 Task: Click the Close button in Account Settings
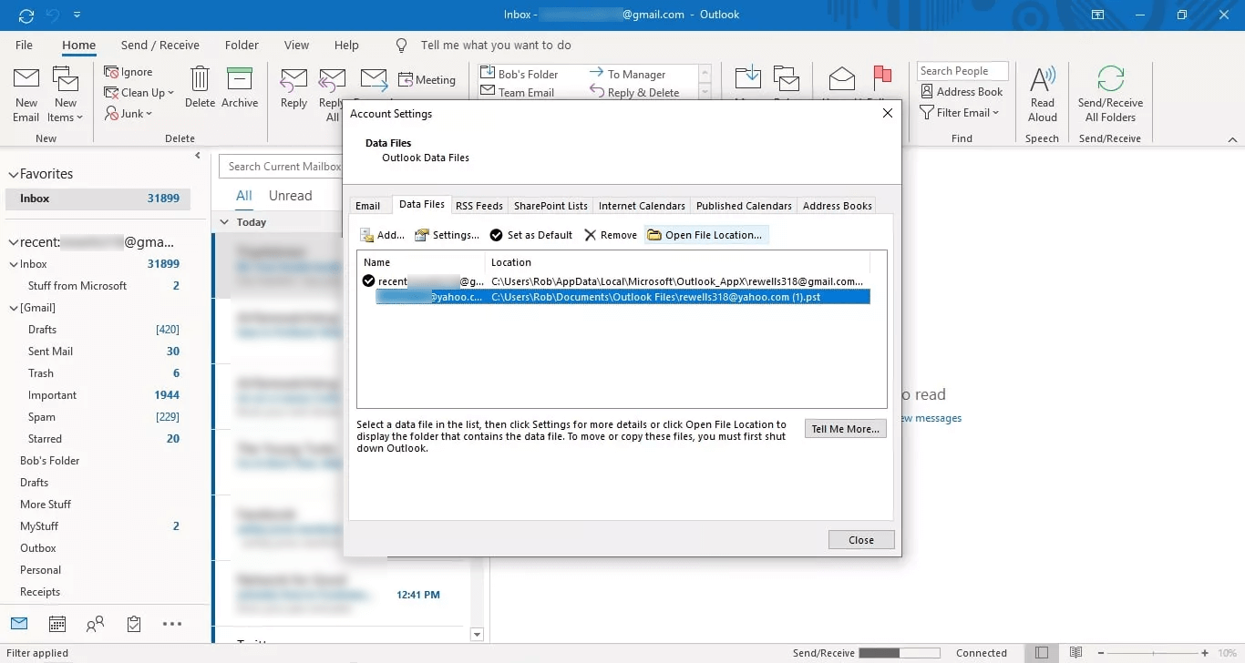(861, 540)
